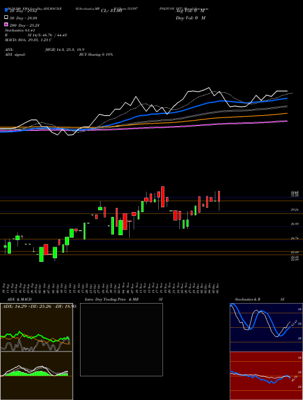This screenshot has height=400, width=303.
Task: Click the 26.99 price axis label
Action: (x=295, y=224)
